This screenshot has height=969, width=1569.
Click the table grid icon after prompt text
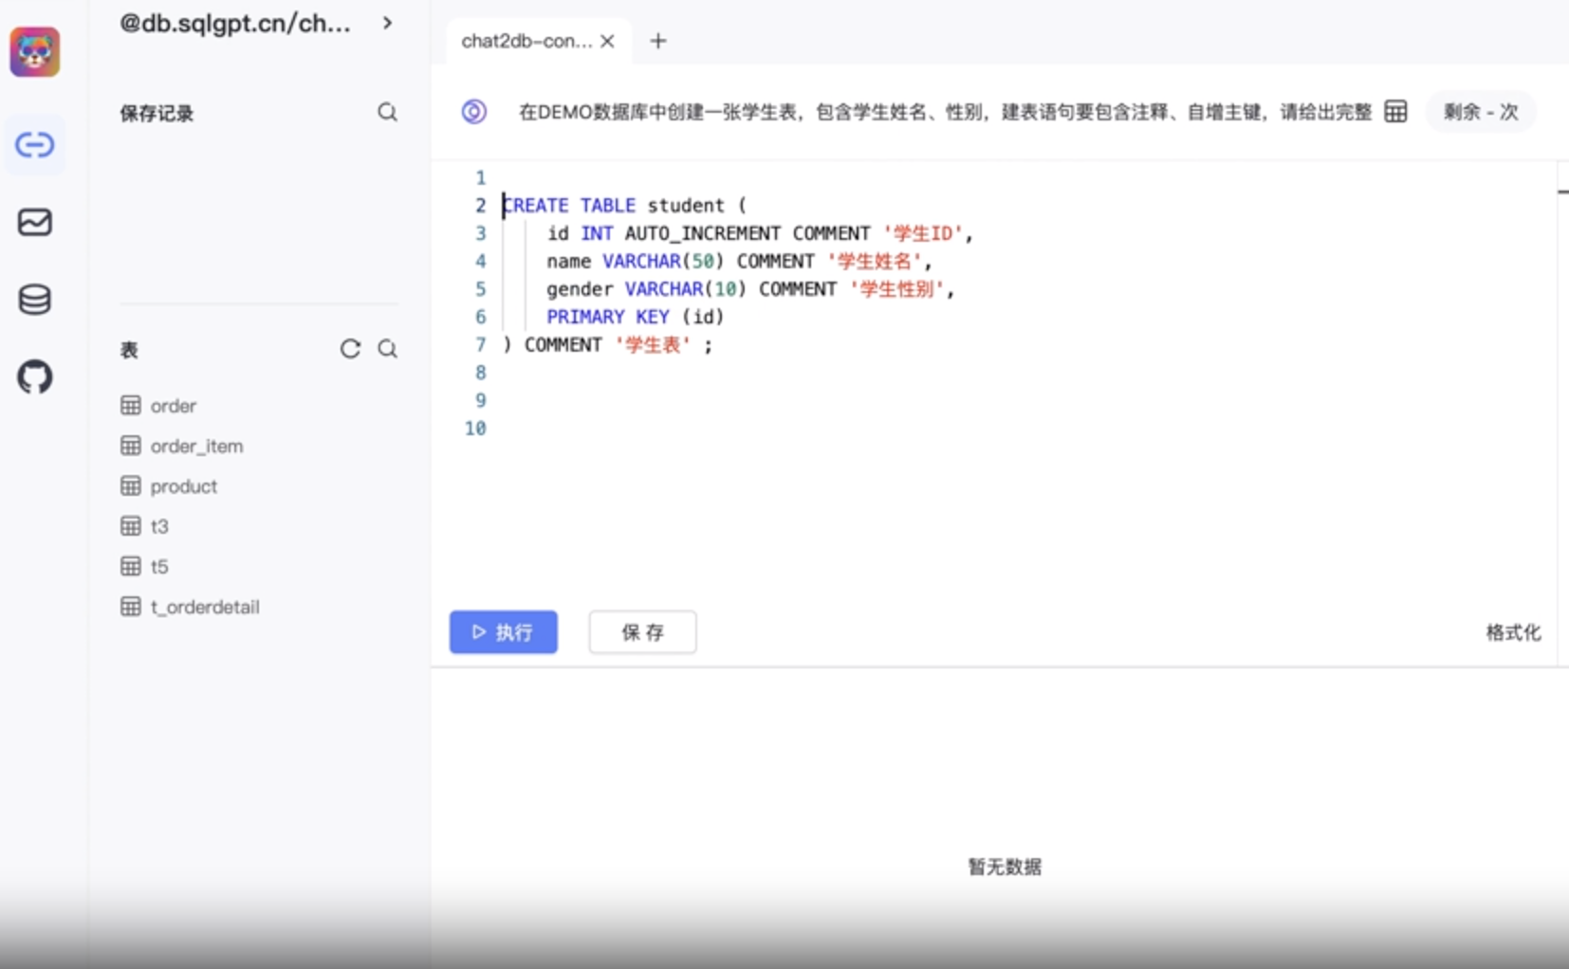point(1394,111)
